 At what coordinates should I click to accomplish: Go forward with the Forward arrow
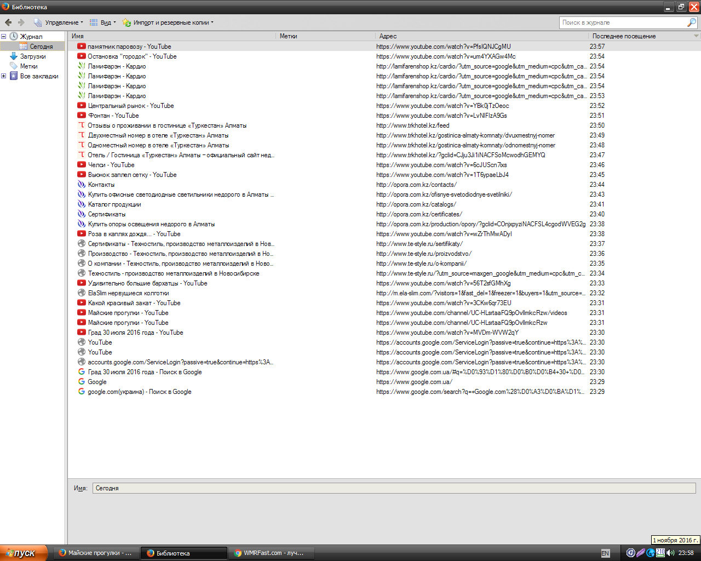(x=21, y=22)
